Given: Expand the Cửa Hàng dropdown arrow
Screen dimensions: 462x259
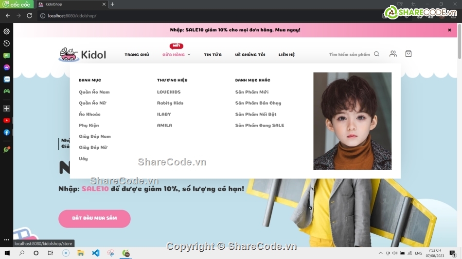Looking at the screenshot, I should coord(189,55).
